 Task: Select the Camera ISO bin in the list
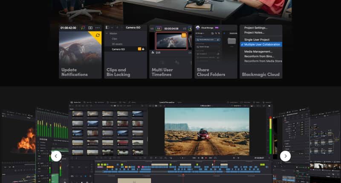(x=118, y=49)
